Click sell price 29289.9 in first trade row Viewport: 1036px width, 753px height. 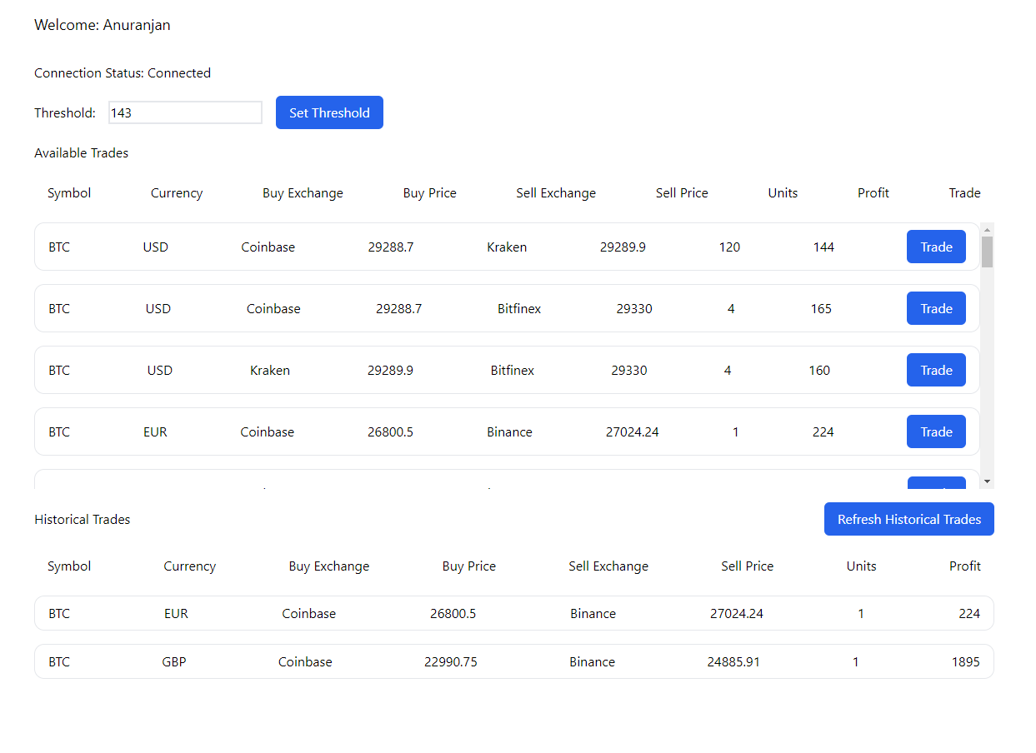coord(623,247)
